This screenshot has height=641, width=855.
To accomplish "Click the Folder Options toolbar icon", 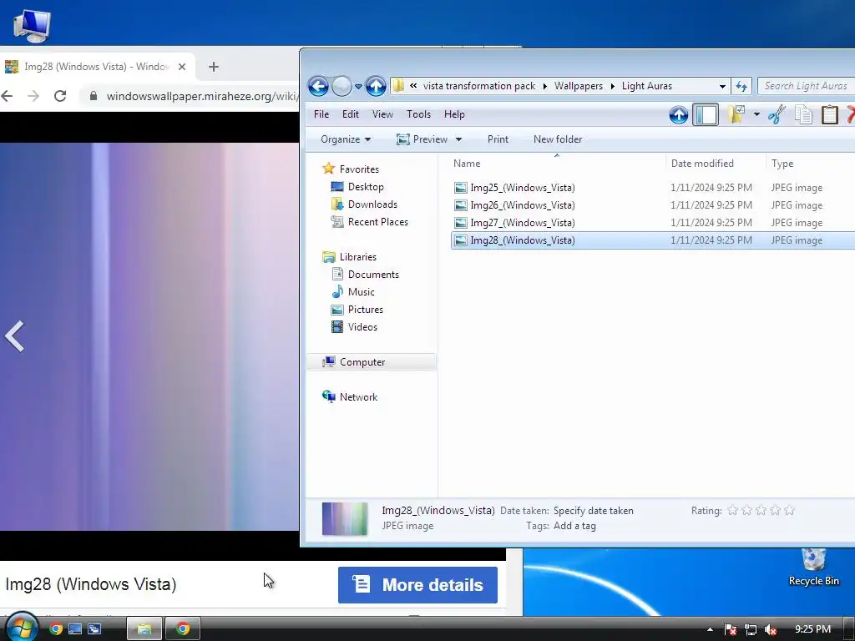I will [736, 114].
